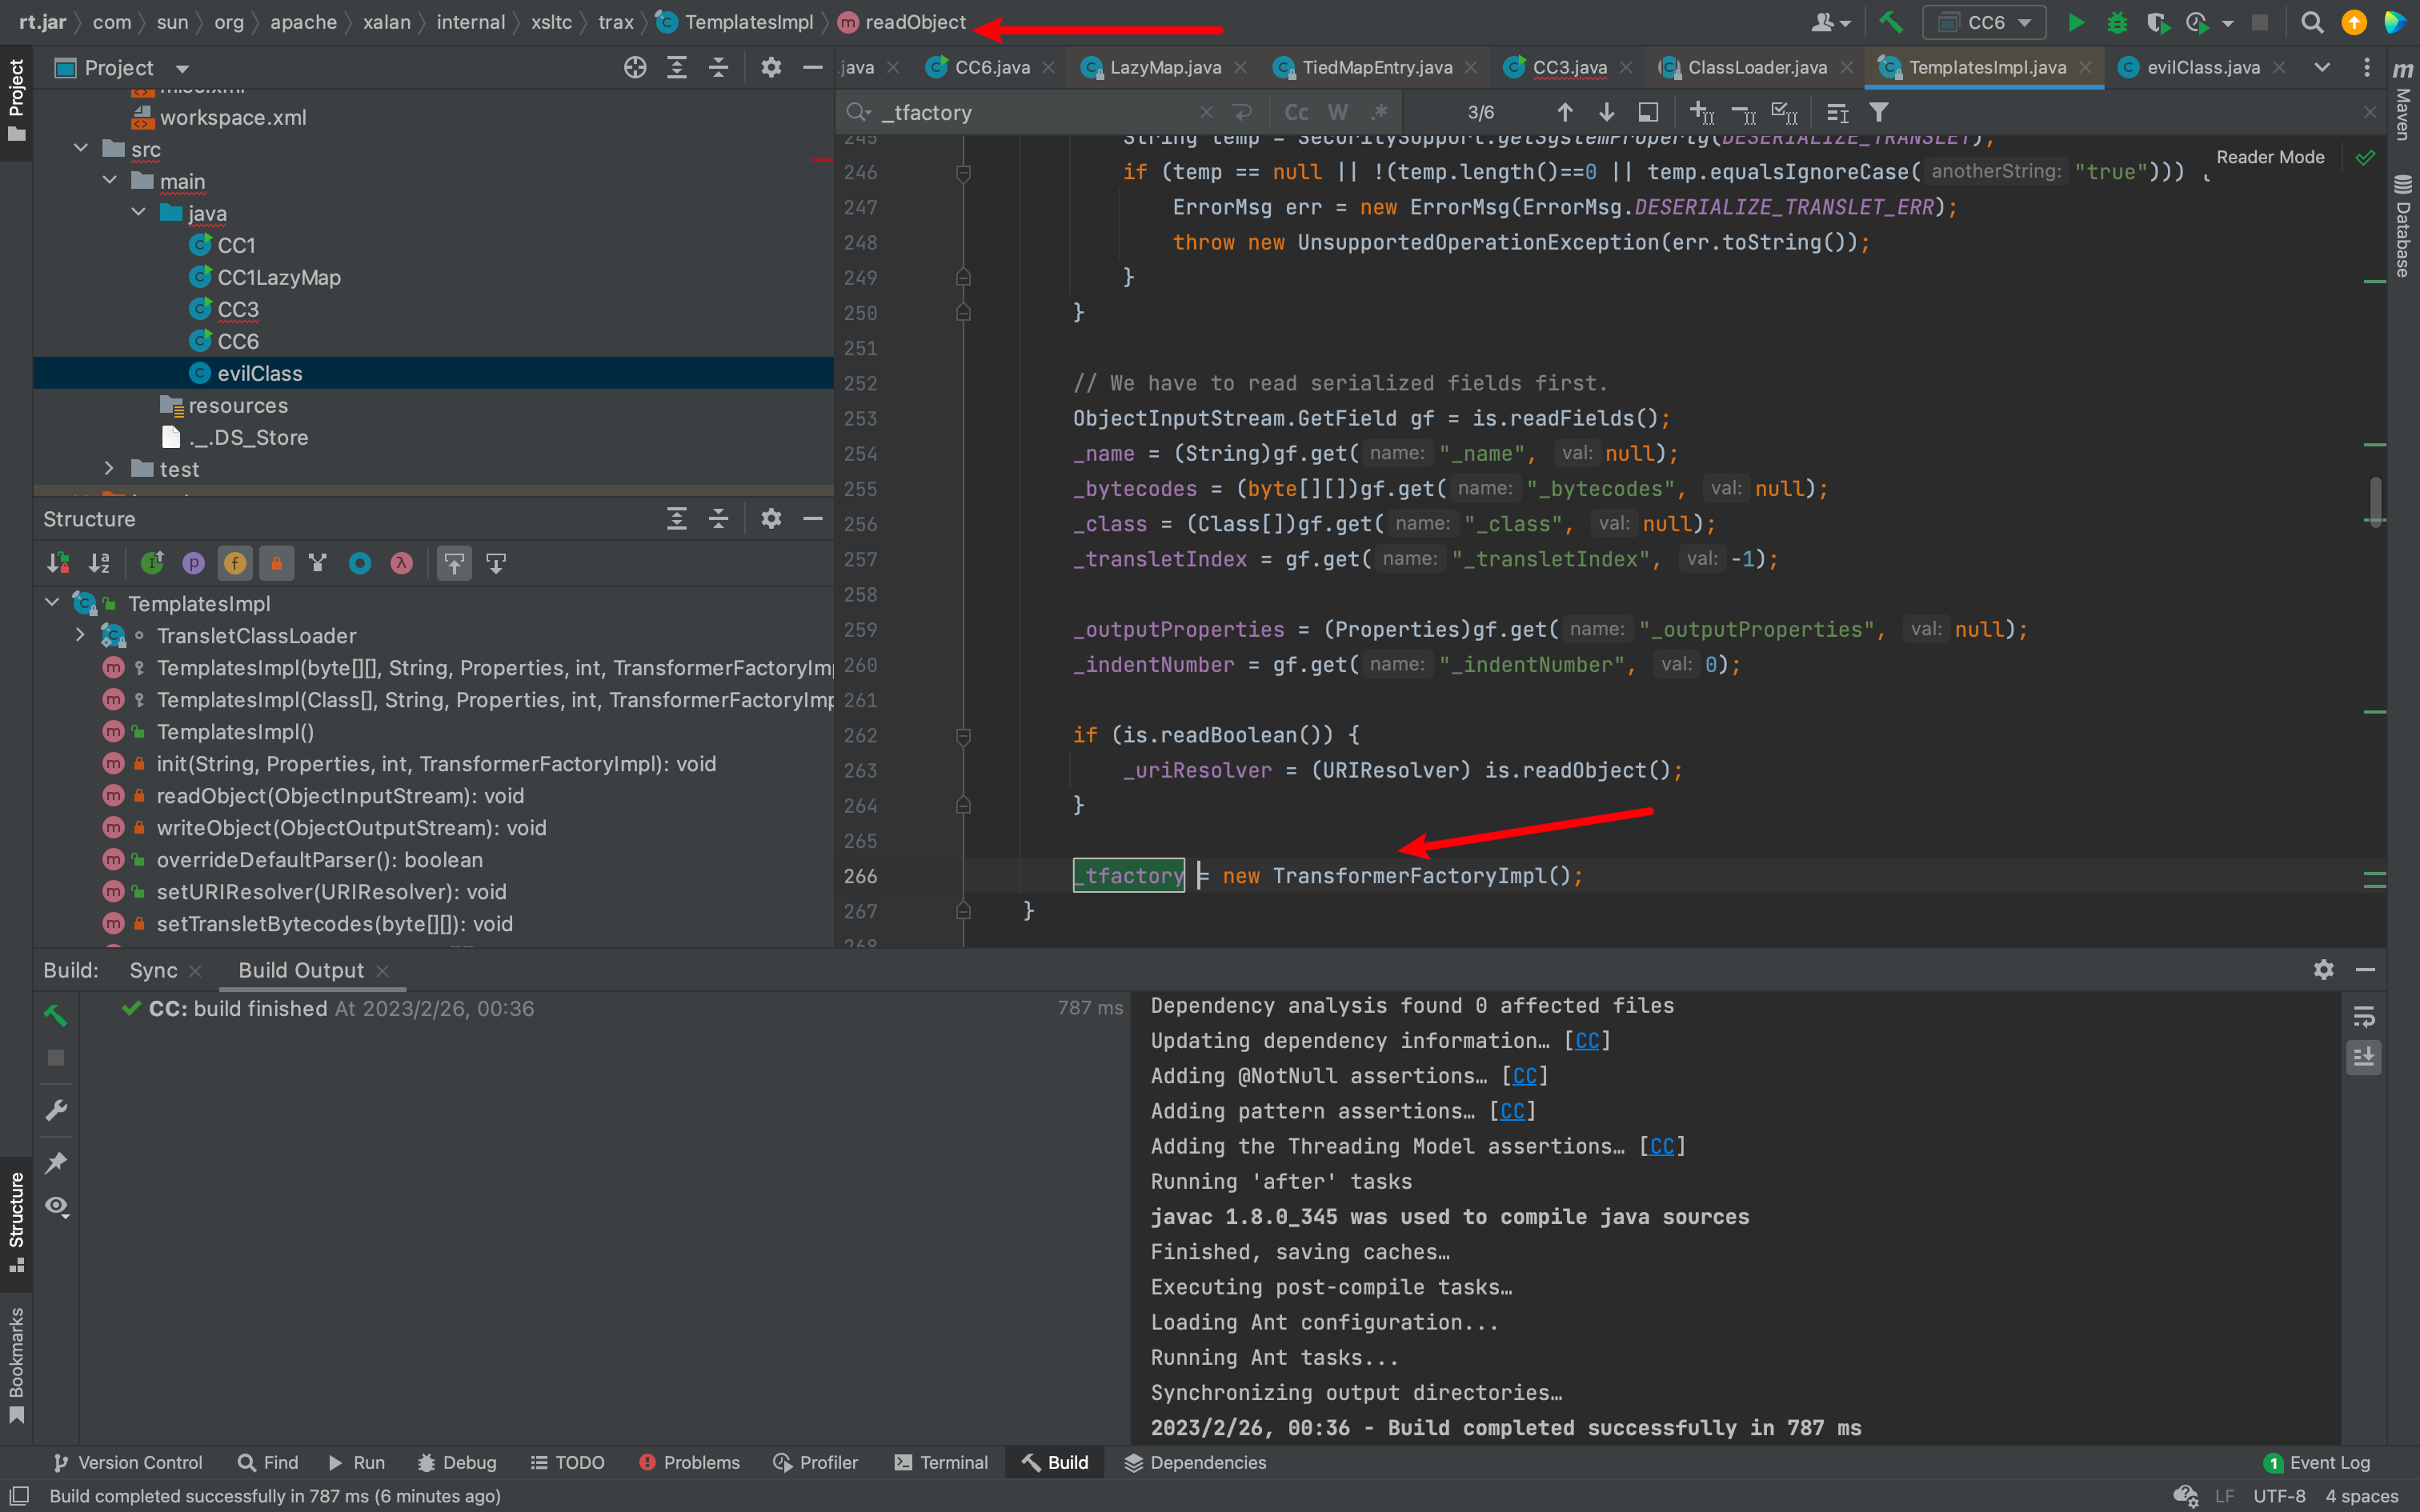This screenshot has height=1512, width=2420.
Task: Click the orange IDE update arrow icon
Action: [2354, 23]
